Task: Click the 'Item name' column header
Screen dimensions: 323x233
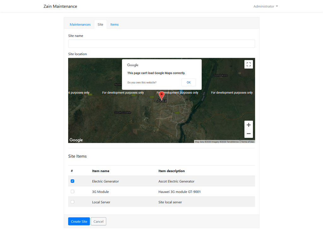Action: point(101,171)
